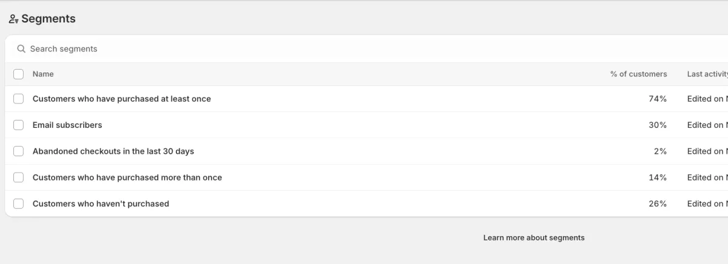Click the Name column header
This screenshot has width=728, height=264.
(x=43, y=74)
